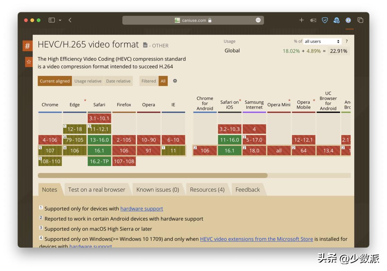Toggle the Safari sidebar icon
The width and height of the screenshot is (387, 271).
[x=51, y=20]
